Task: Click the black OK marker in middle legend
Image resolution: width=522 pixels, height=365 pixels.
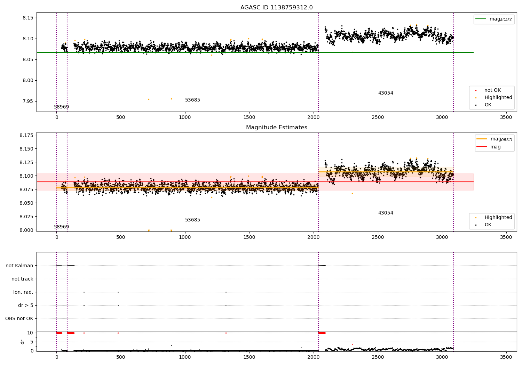Action: pos(476,225)
